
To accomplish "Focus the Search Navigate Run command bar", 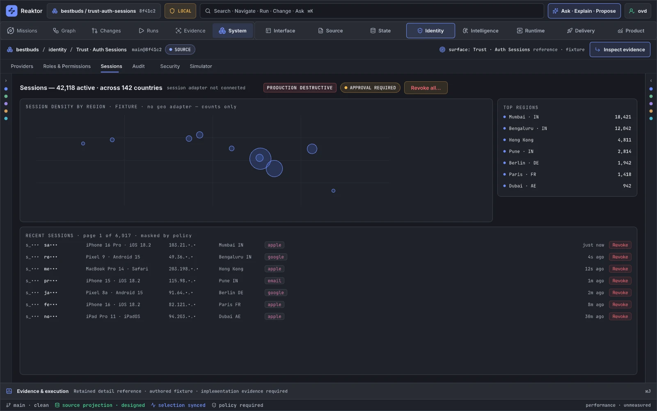I will (372, 11).
